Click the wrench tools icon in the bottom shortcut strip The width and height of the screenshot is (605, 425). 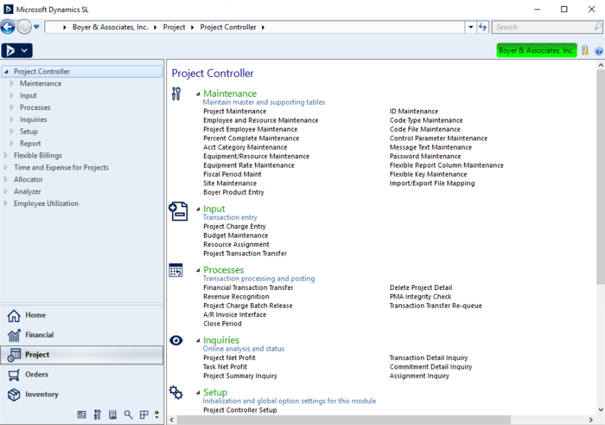click(97, 414)
